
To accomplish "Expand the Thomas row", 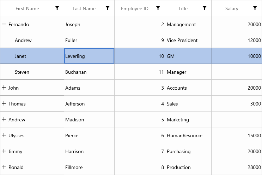I will pos(4,104).
